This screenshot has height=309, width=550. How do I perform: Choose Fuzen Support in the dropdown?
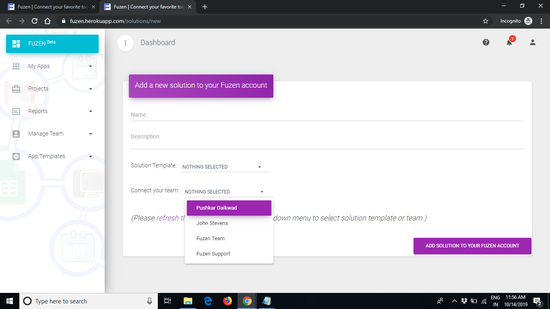(229, 254)
